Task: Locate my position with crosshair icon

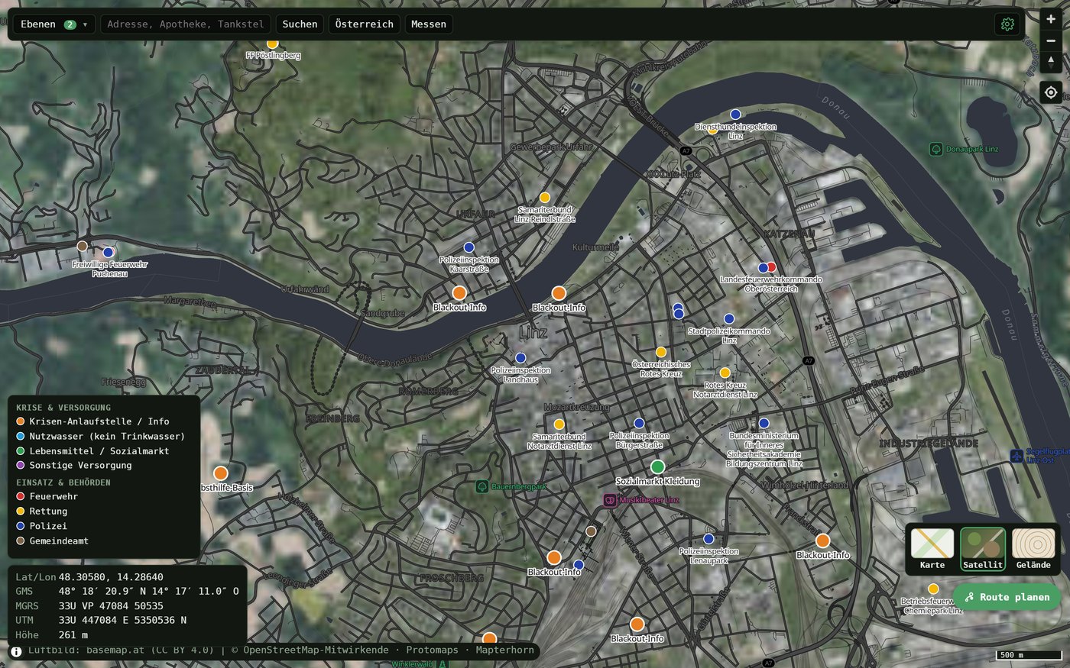Action: coord(1051,92)
